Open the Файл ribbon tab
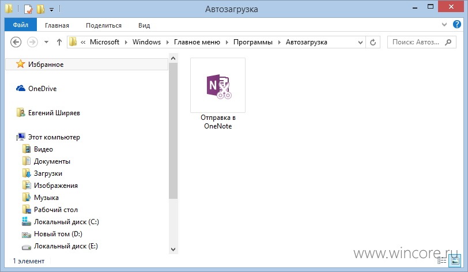The image size is (468, 272). pyautogui.click(x=21, y=25)
